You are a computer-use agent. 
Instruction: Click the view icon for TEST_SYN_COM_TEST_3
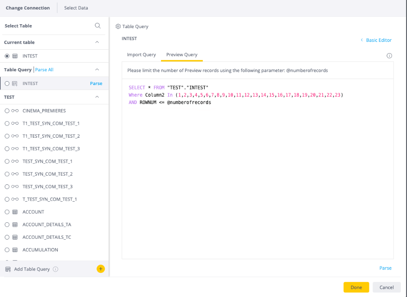(15, 186)
